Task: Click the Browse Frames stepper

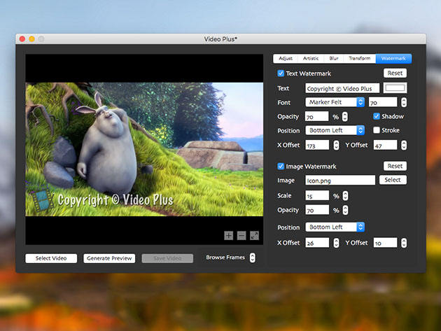Action: click(253, 258)
